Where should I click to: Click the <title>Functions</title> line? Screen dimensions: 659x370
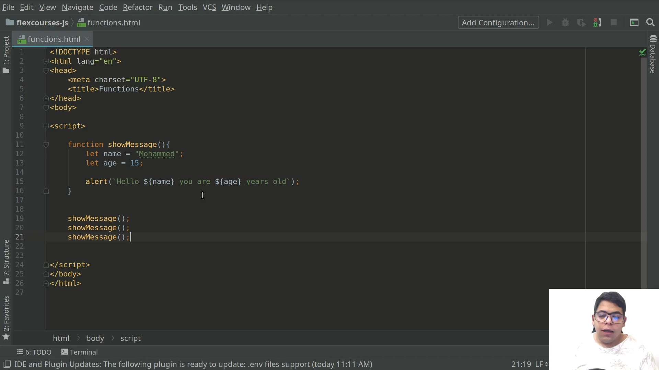121,89
